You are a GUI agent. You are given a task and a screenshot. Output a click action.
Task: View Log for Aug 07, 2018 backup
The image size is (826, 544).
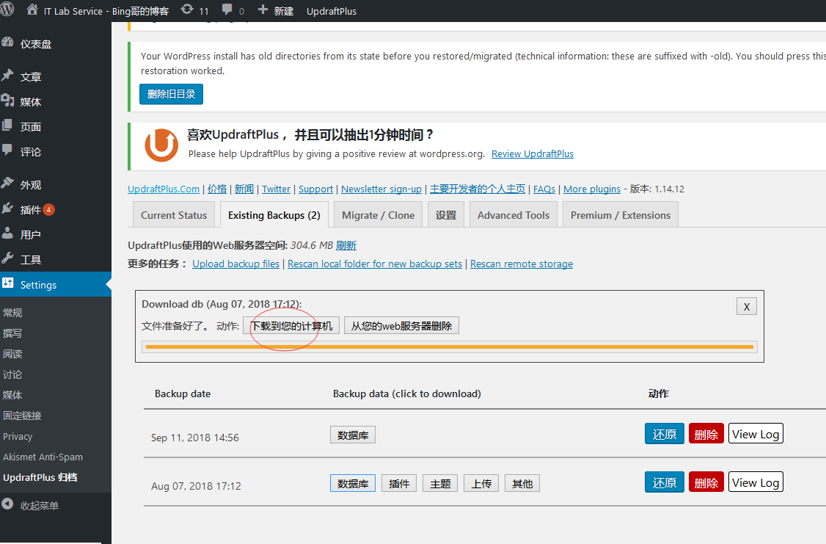756,482
